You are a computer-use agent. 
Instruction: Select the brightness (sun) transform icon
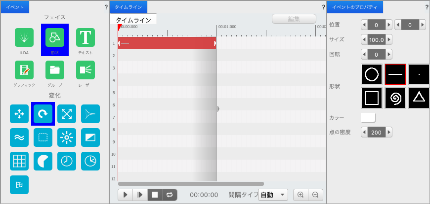pos(67,137)
